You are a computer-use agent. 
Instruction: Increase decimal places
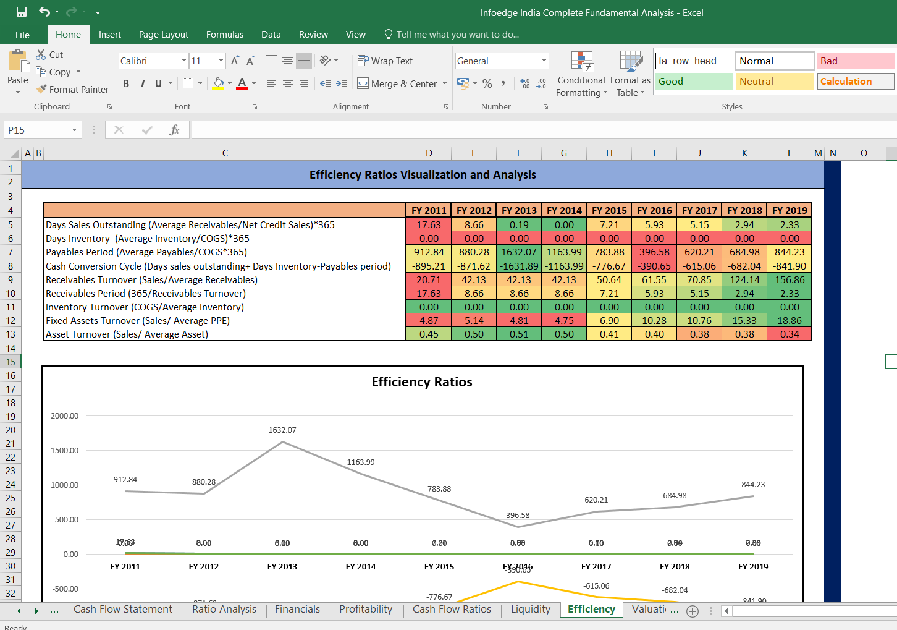525,83
